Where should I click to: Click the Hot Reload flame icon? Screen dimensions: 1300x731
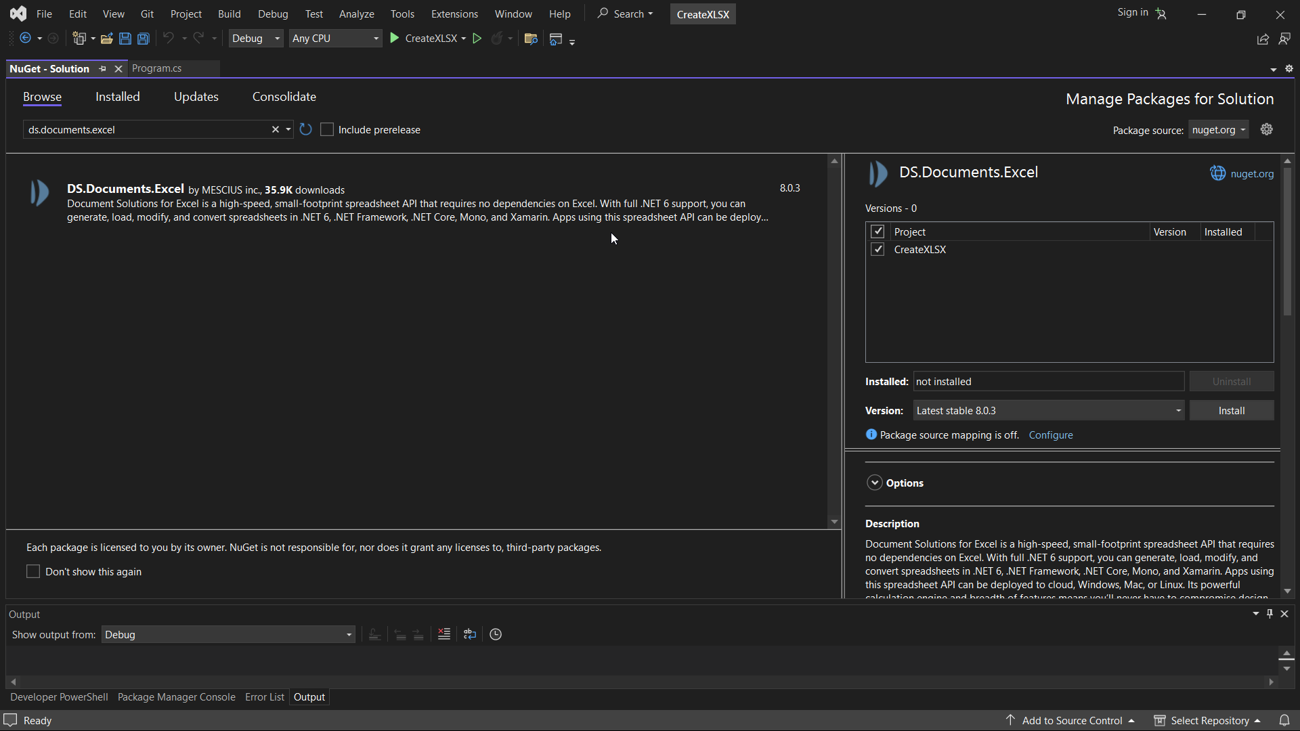[497, 39]
